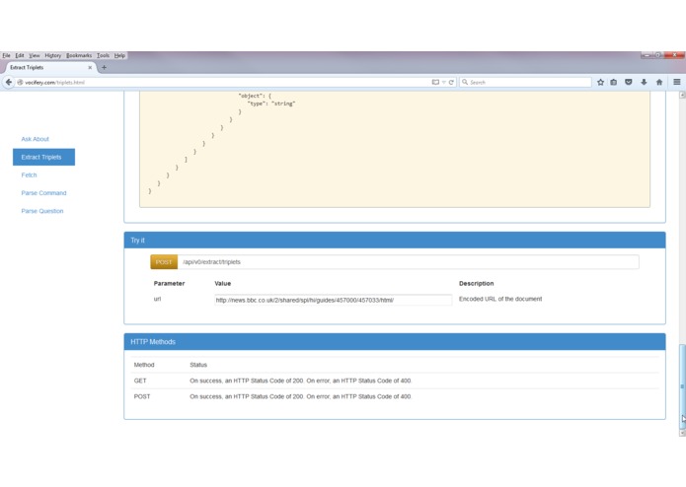686x487 pixels.
Task: Open the Edit menu
Action: tap(20, 55)
